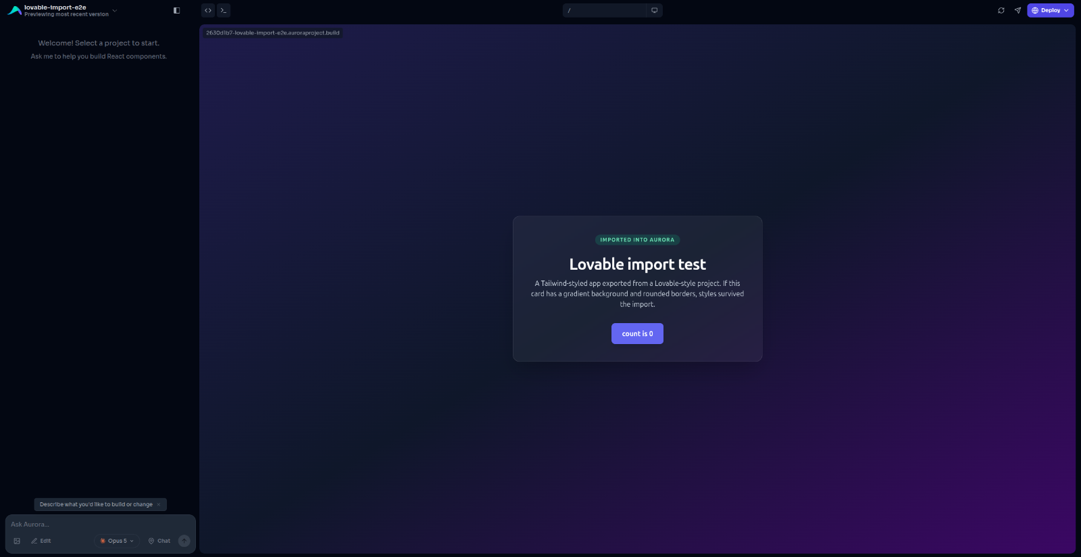
Task: Click the 'Lovable import test' heading
Action: point(637,264)
